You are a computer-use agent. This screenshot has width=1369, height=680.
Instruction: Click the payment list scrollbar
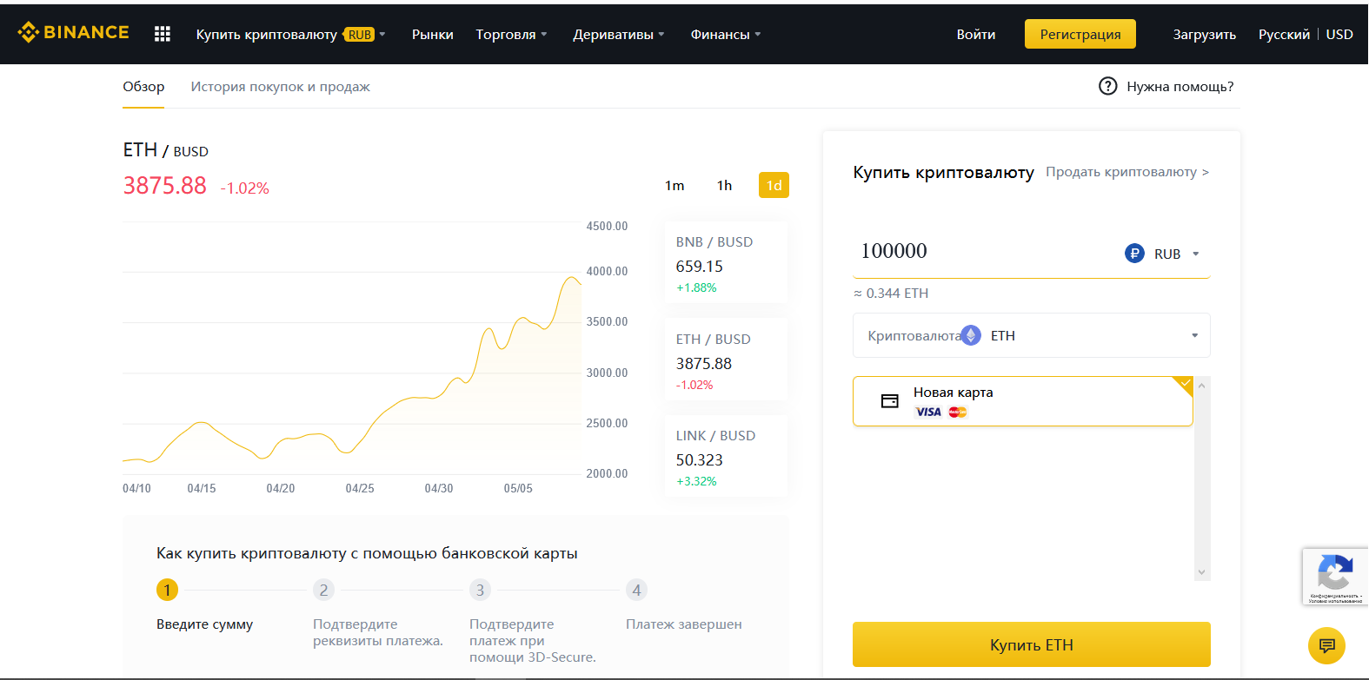coord(1202,479)
